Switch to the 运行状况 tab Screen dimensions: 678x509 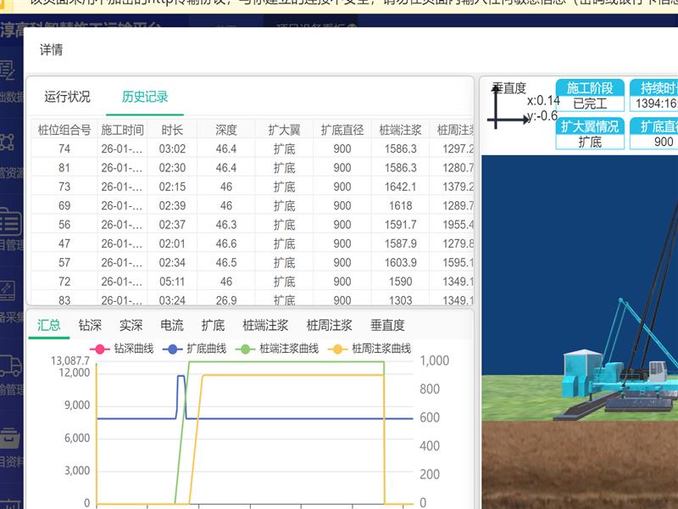[67, 97]
